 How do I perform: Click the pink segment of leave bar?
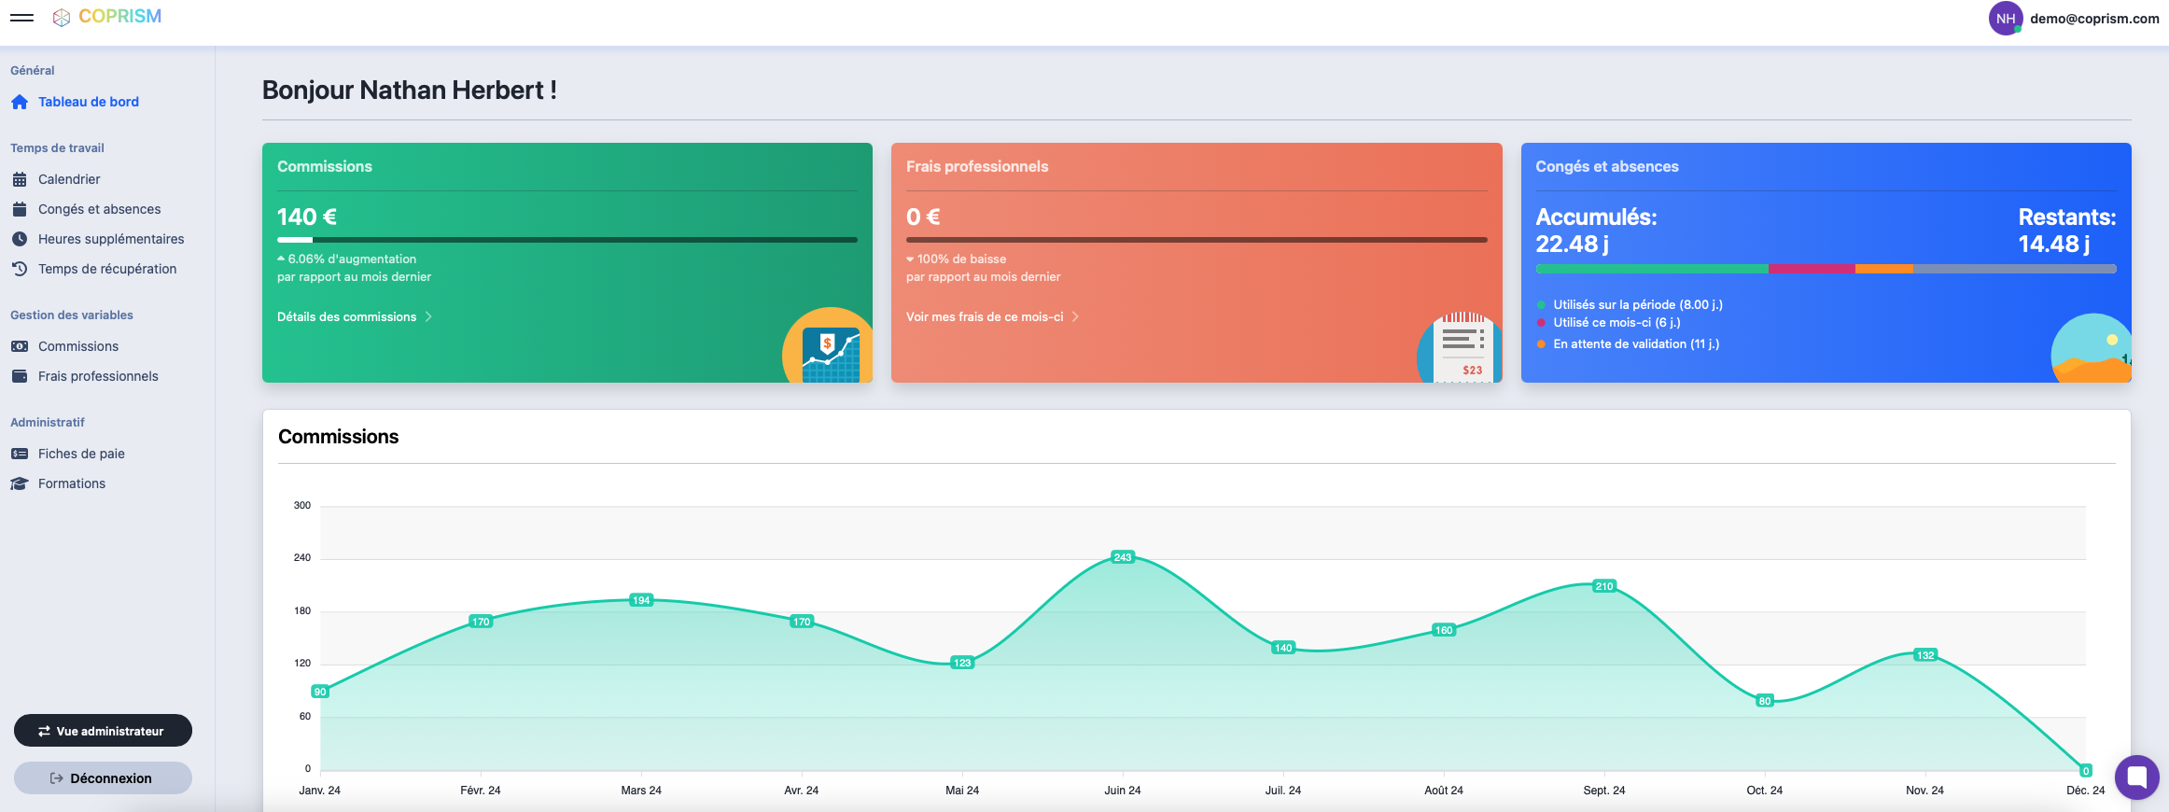1812,269
